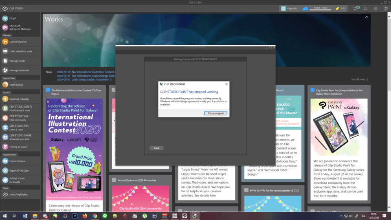Click the Works heading
The width and height of the screenshot is (391, 220).
[54, 19]
